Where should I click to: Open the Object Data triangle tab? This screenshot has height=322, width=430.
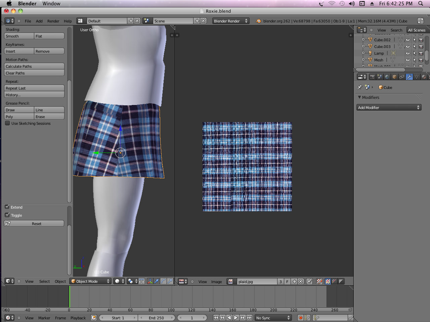pos(417,77)
